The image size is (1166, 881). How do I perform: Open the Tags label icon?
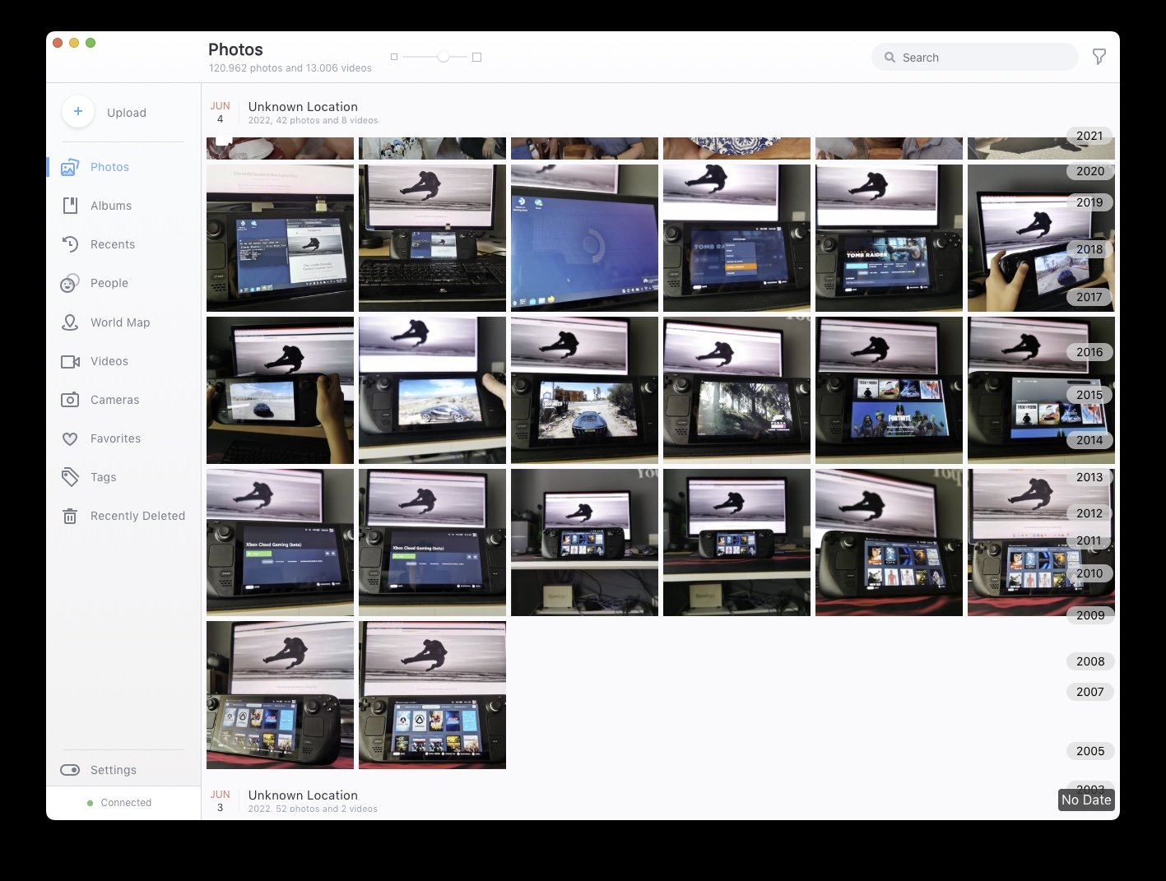click(70, 477)
